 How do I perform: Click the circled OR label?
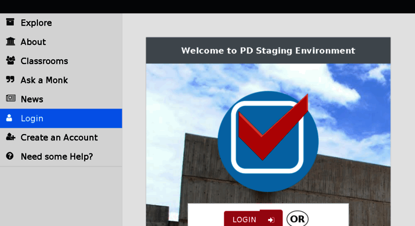pos(297,219)
